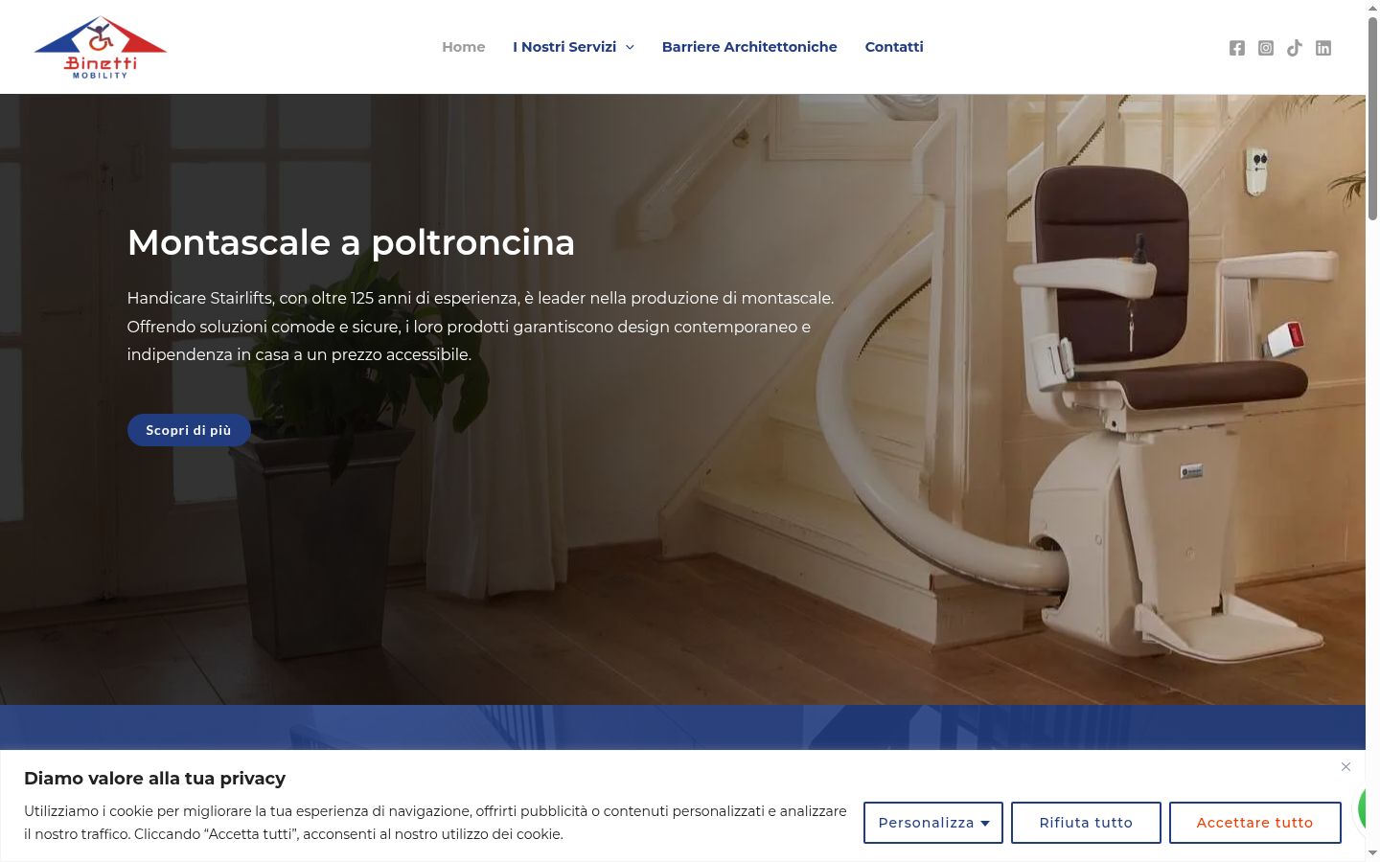Navigate to the Contatti page

coord(894,47)
